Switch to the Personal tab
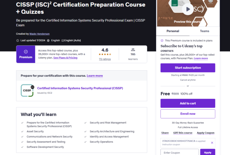 [x=173, y=31]
